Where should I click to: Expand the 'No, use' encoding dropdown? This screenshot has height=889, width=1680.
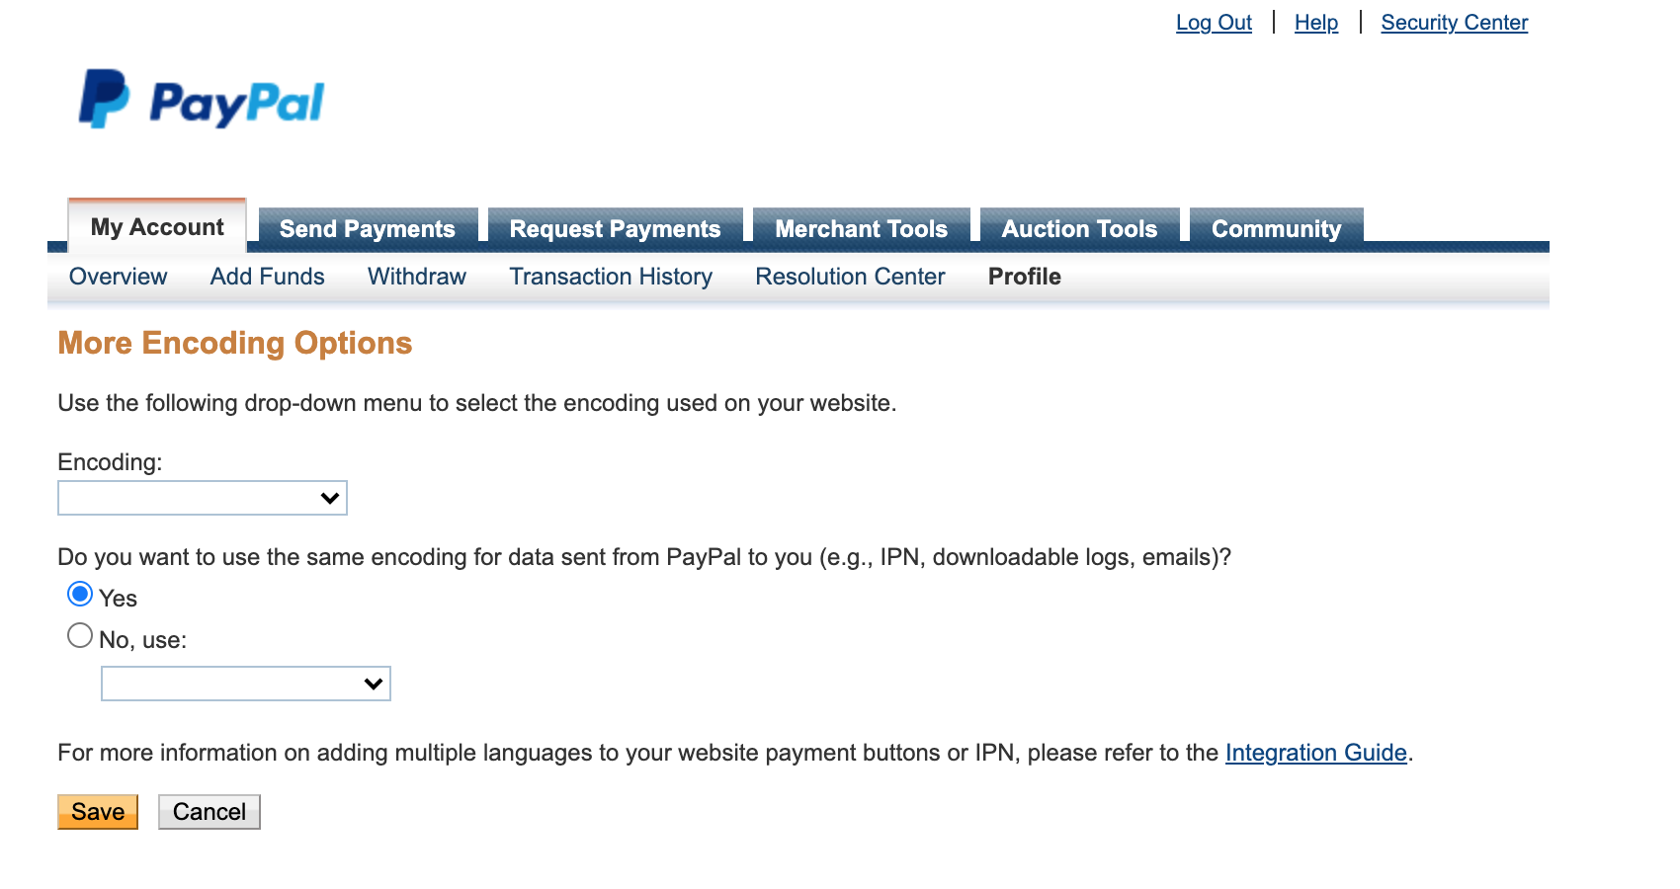[x=246, y=684]
